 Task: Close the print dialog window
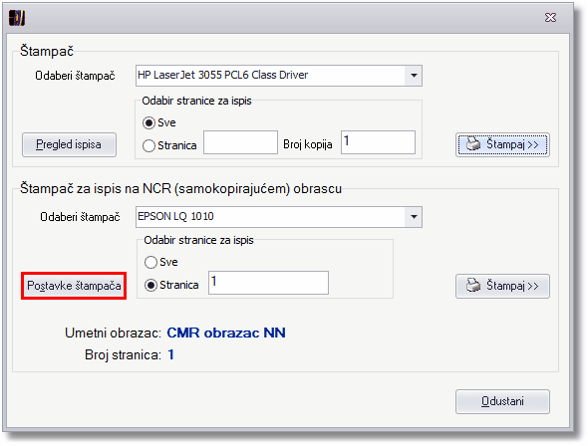click(x=550, y=18)
